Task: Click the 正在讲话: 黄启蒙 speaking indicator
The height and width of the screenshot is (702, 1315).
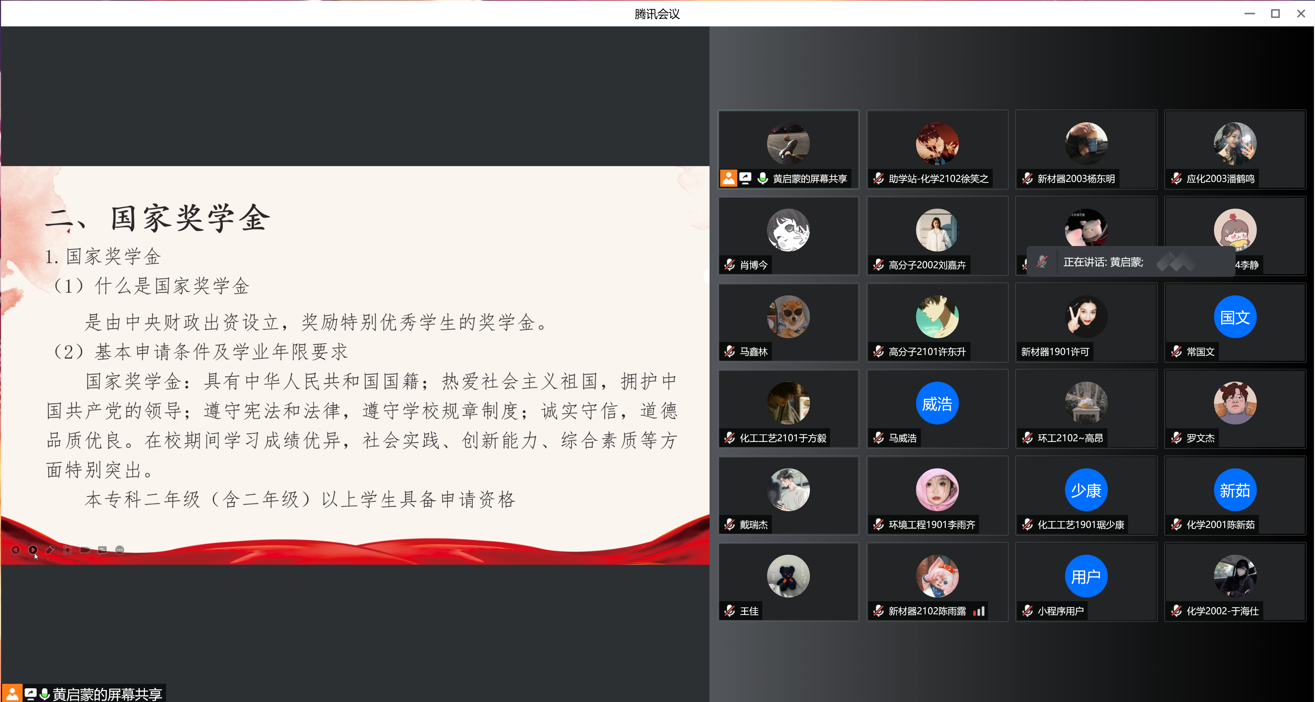Action: (1103, 262)
